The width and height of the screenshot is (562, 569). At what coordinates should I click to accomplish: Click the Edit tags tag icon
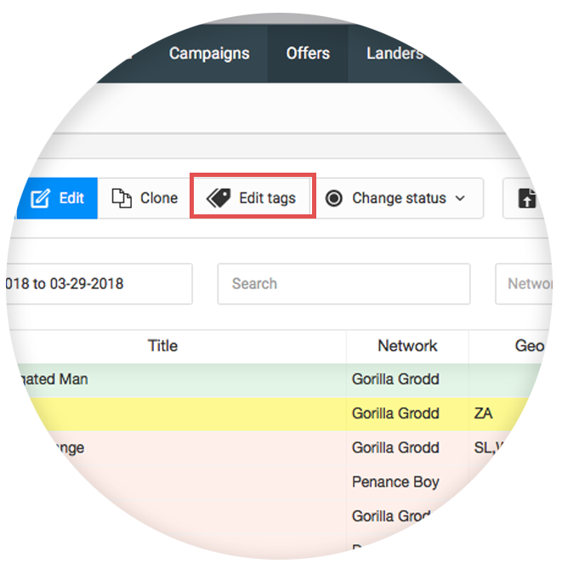tap(219, 198)
